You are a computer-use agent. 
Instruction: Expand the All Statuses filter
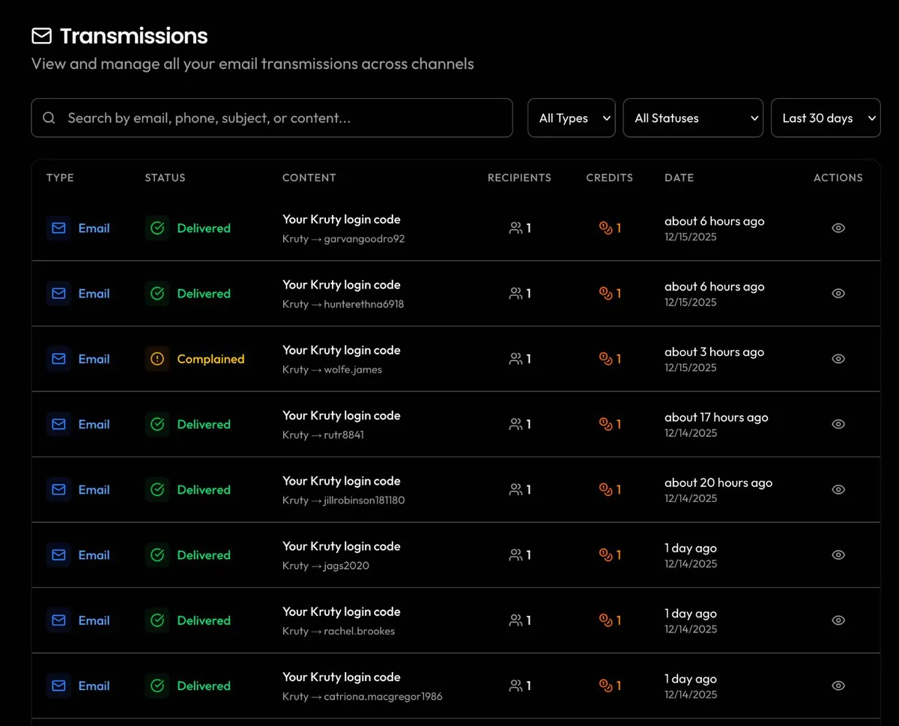pos(693,118)
